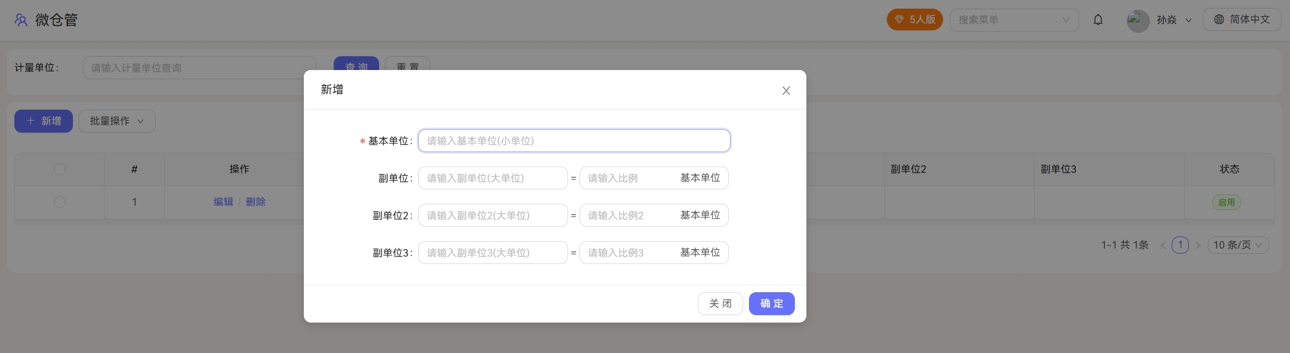Click the 5人版 diamond badge

pyautogui.click(x=915, y=20)
